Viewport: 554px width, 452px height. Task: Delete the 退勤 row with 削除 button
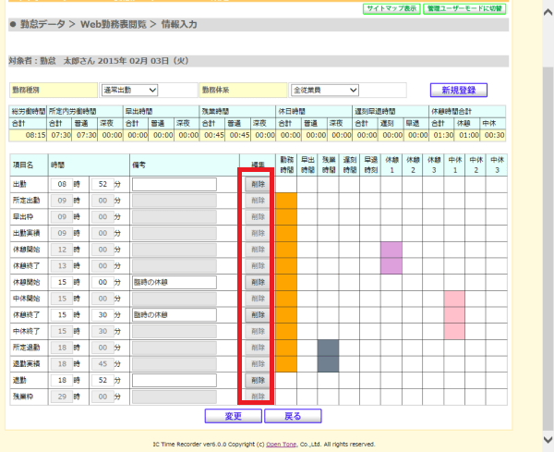point(258,380)
